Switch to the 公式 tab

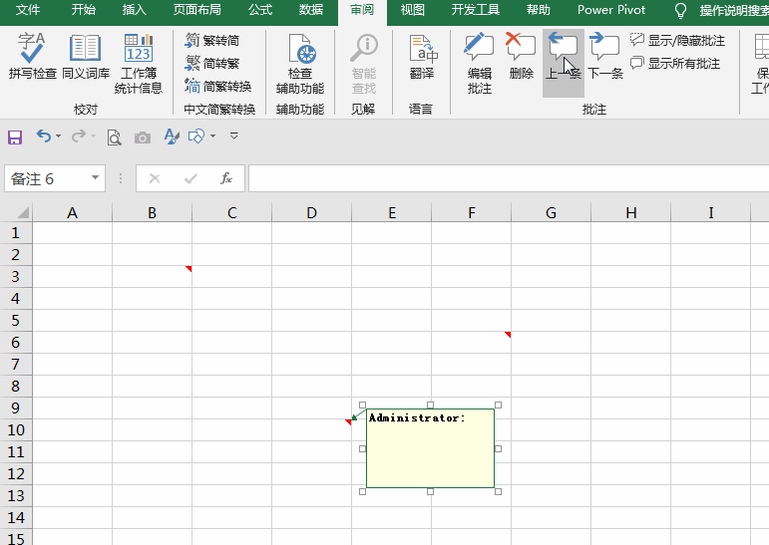point(260,10)
